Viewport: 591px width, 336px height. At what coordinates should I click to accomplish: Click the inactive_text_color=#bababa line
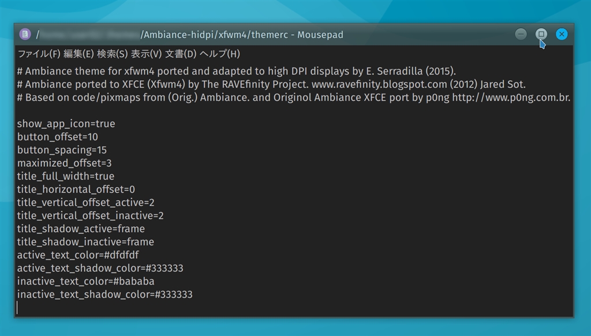[x=85, y=282]
